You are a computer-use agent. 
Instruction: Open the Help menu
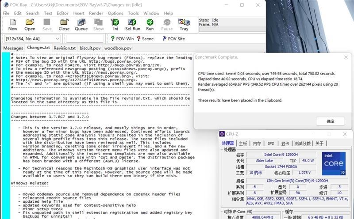(x=169, y=13)
